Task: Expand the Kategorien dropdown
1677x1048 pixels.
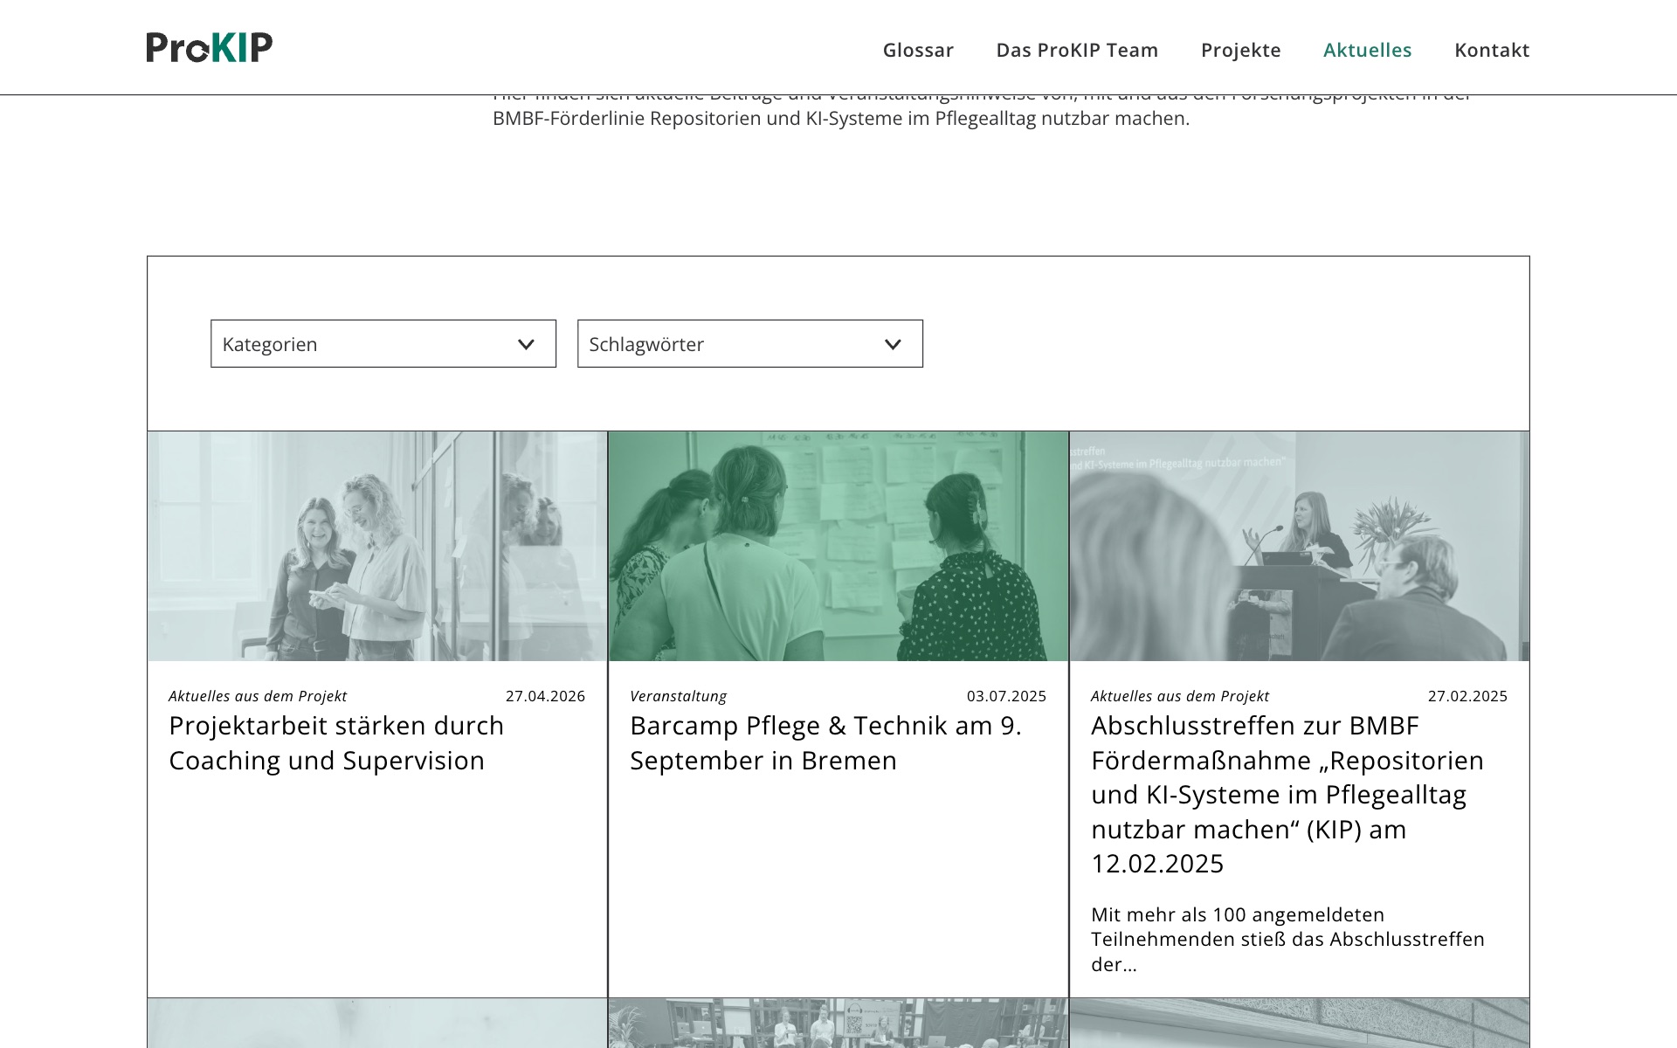Action: 383,343
